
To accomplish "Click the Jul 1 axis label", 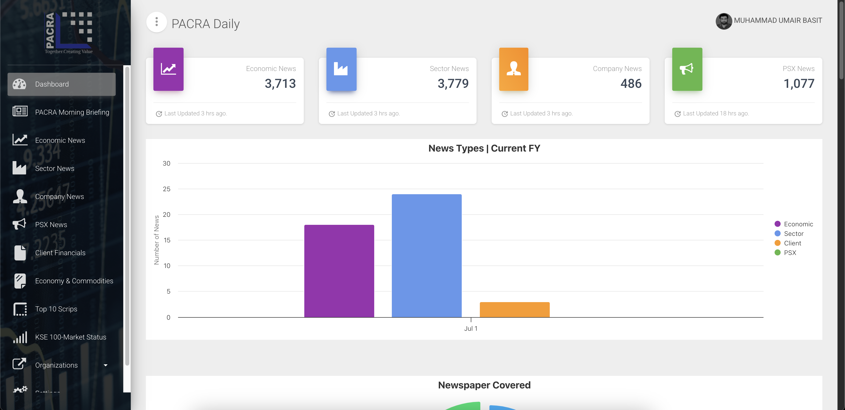I will click(x=471, y=328).
